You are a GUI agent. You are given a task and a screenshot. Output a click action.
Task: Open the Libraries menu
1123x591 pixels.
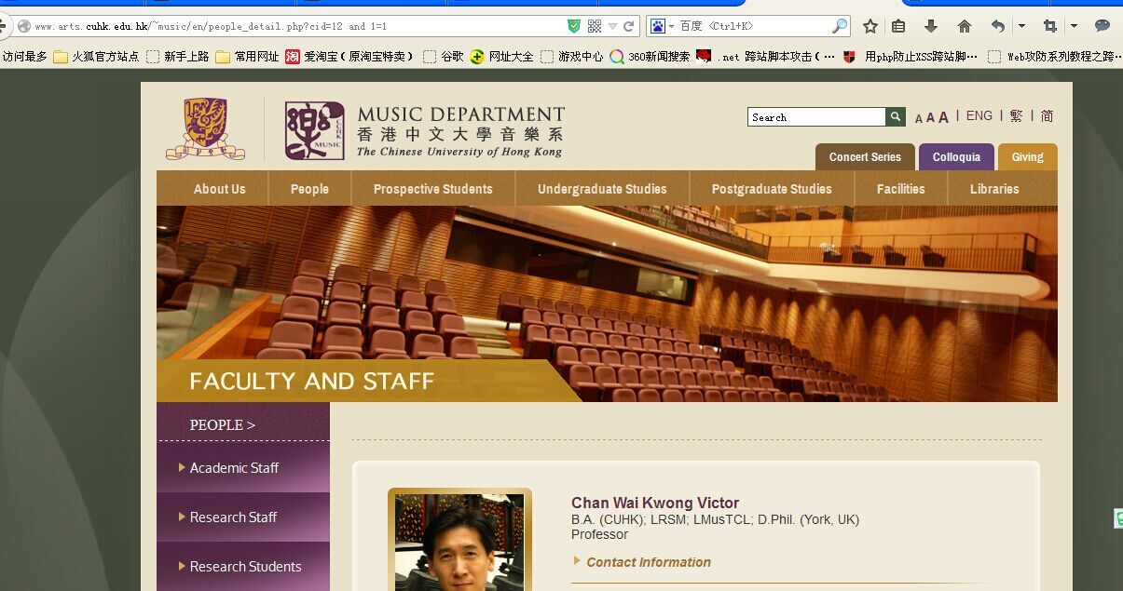tap(994, 188)
